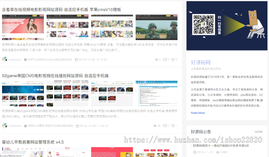269x157 pixels.
Task: Click the category grid icon on 含羞草 post
Action: pyautogui.click(x=25, y=60)
